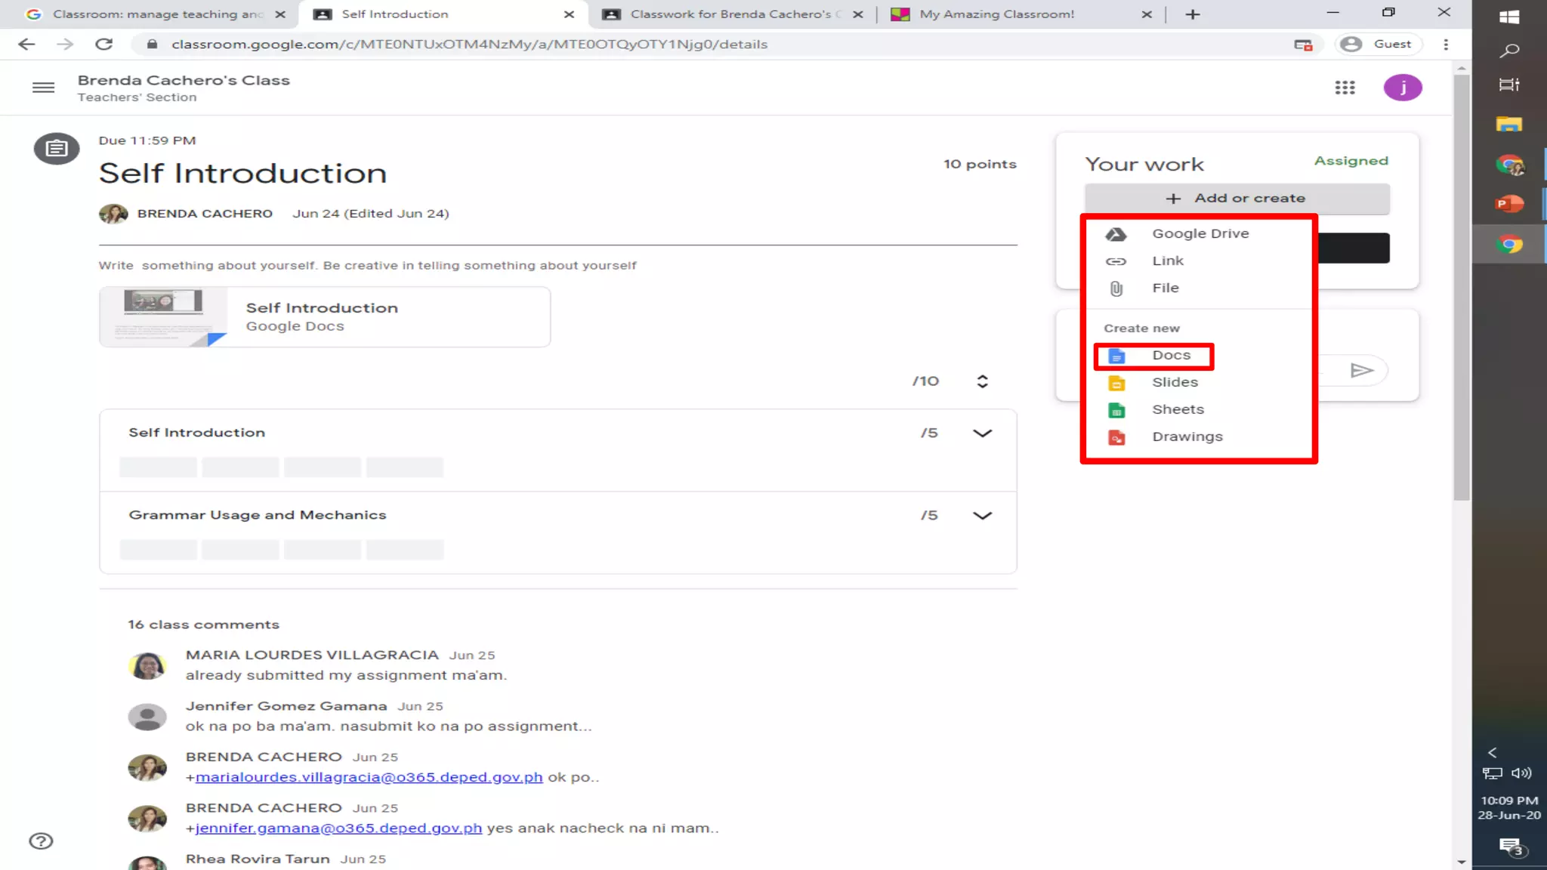1547x870 pixels.
Task: Open the marialourdes.villagracia email link
Action: click(369, 777)
